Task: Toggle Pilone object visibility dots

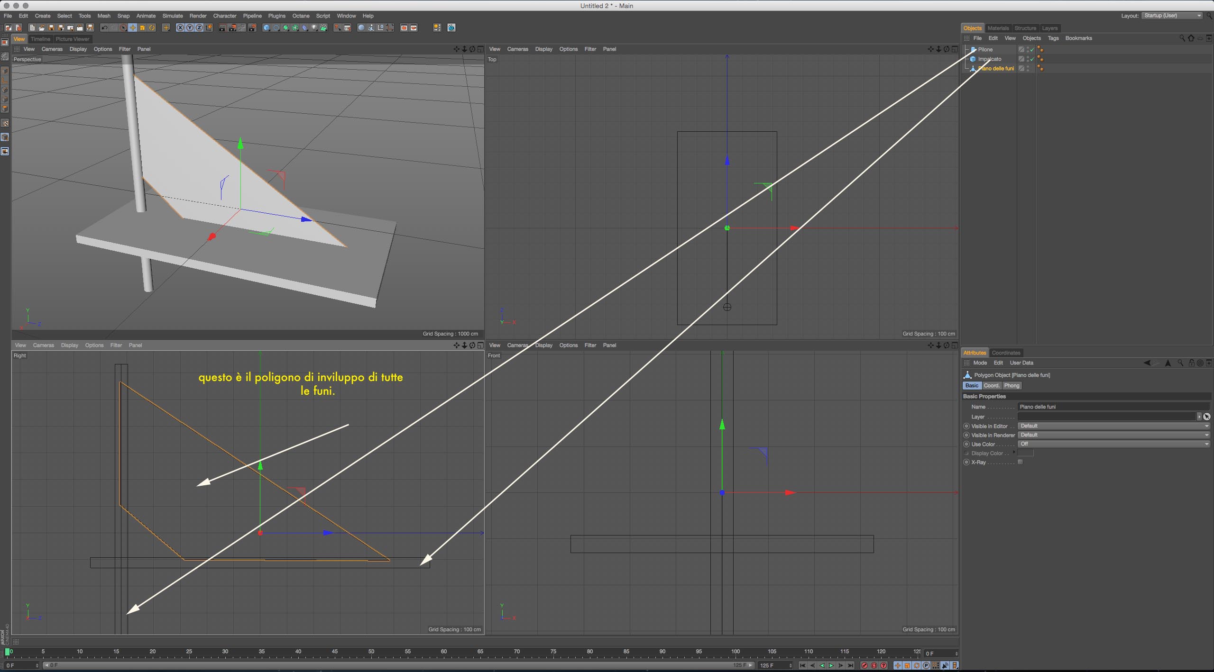Action: click(1028, 49)
